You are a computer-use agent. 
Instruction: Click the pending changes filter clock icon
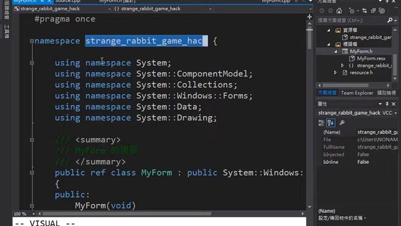(352, 11)
